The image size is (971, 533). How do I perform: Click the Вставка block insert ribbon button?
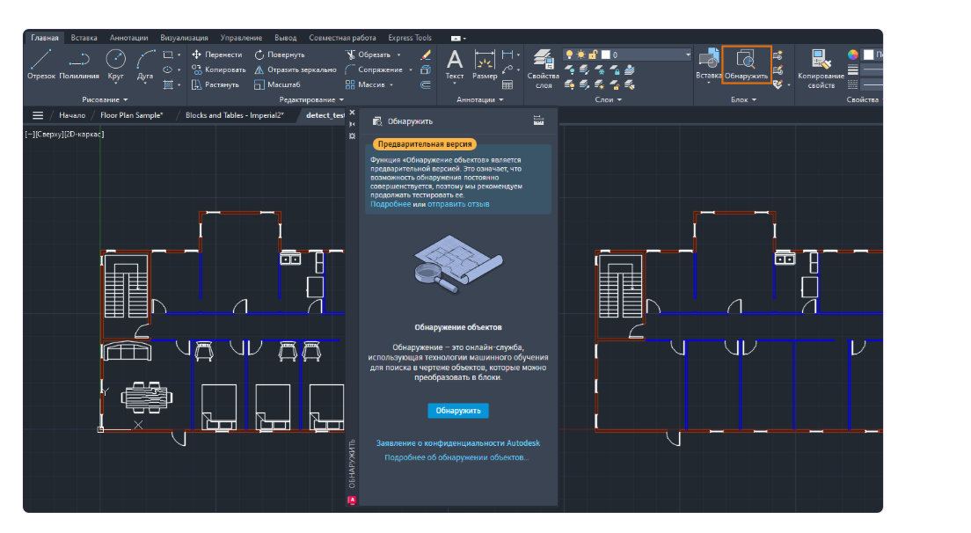pos(708,65)
